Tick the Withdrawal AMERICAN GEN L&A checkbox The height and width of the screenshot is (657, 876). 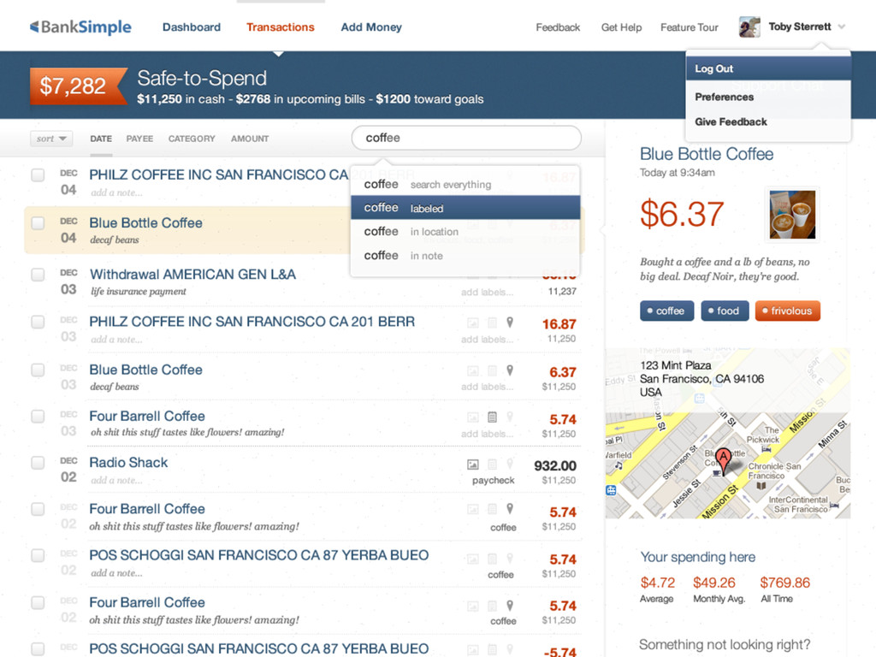click(38, 275)
